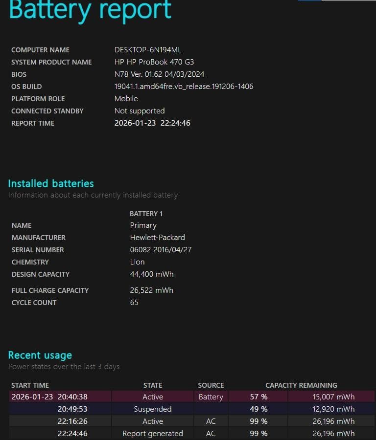
Task: Click the START TIME column header
Action: click(30, 385)
